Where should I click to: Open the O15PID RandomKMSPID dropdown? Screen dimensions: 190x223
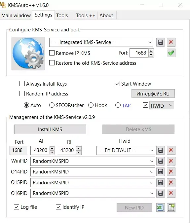coord(93,182)
